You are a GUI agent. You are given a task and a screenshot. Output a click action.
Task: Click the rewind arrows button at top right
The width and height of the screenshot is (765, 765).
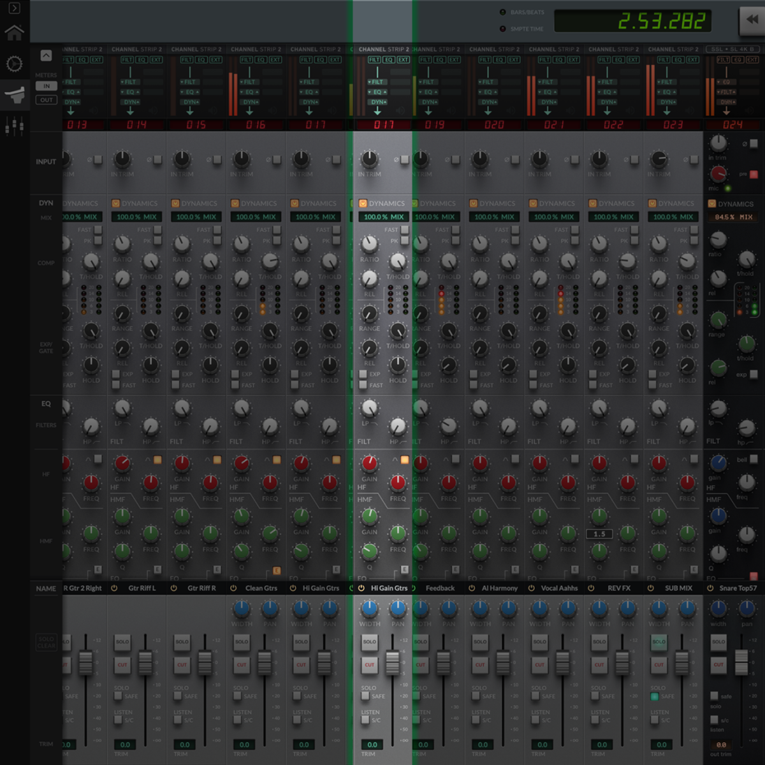pos(752,20)
